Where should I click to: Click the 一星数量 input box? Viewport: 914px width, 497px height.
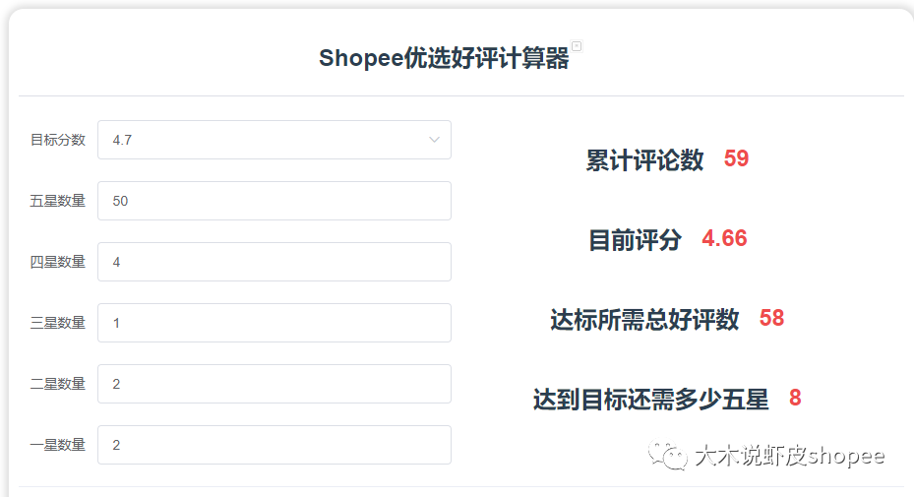(x=274, y=445)
